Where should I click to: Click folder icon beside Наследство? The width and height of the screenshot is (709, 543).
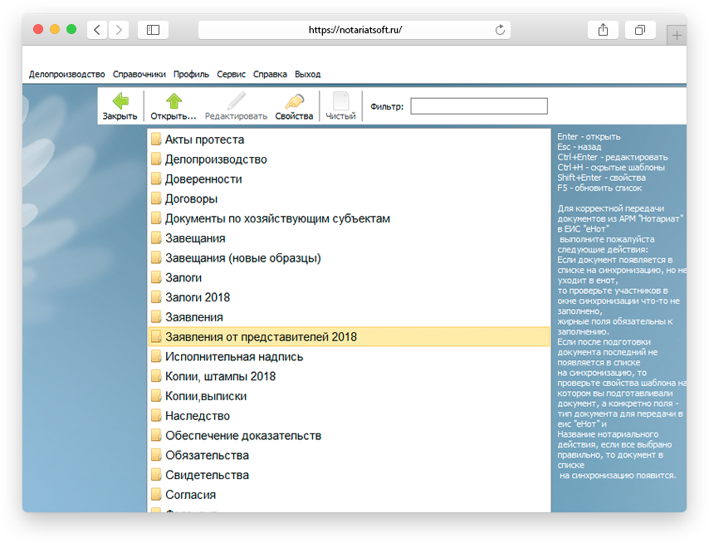pos(156,415)
